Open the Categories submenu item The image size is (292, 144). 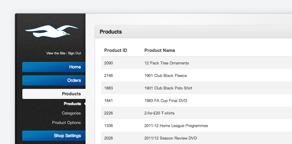click(71, 113)
